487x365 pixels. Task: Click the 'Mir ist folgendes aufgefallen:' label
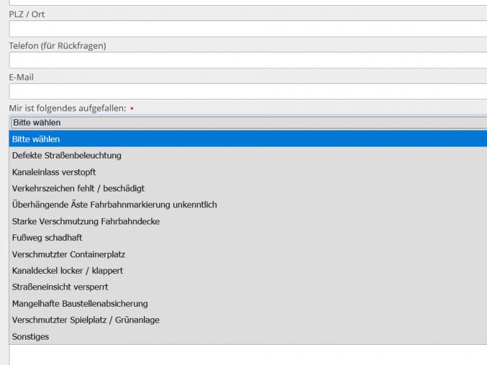pos(67,108)
